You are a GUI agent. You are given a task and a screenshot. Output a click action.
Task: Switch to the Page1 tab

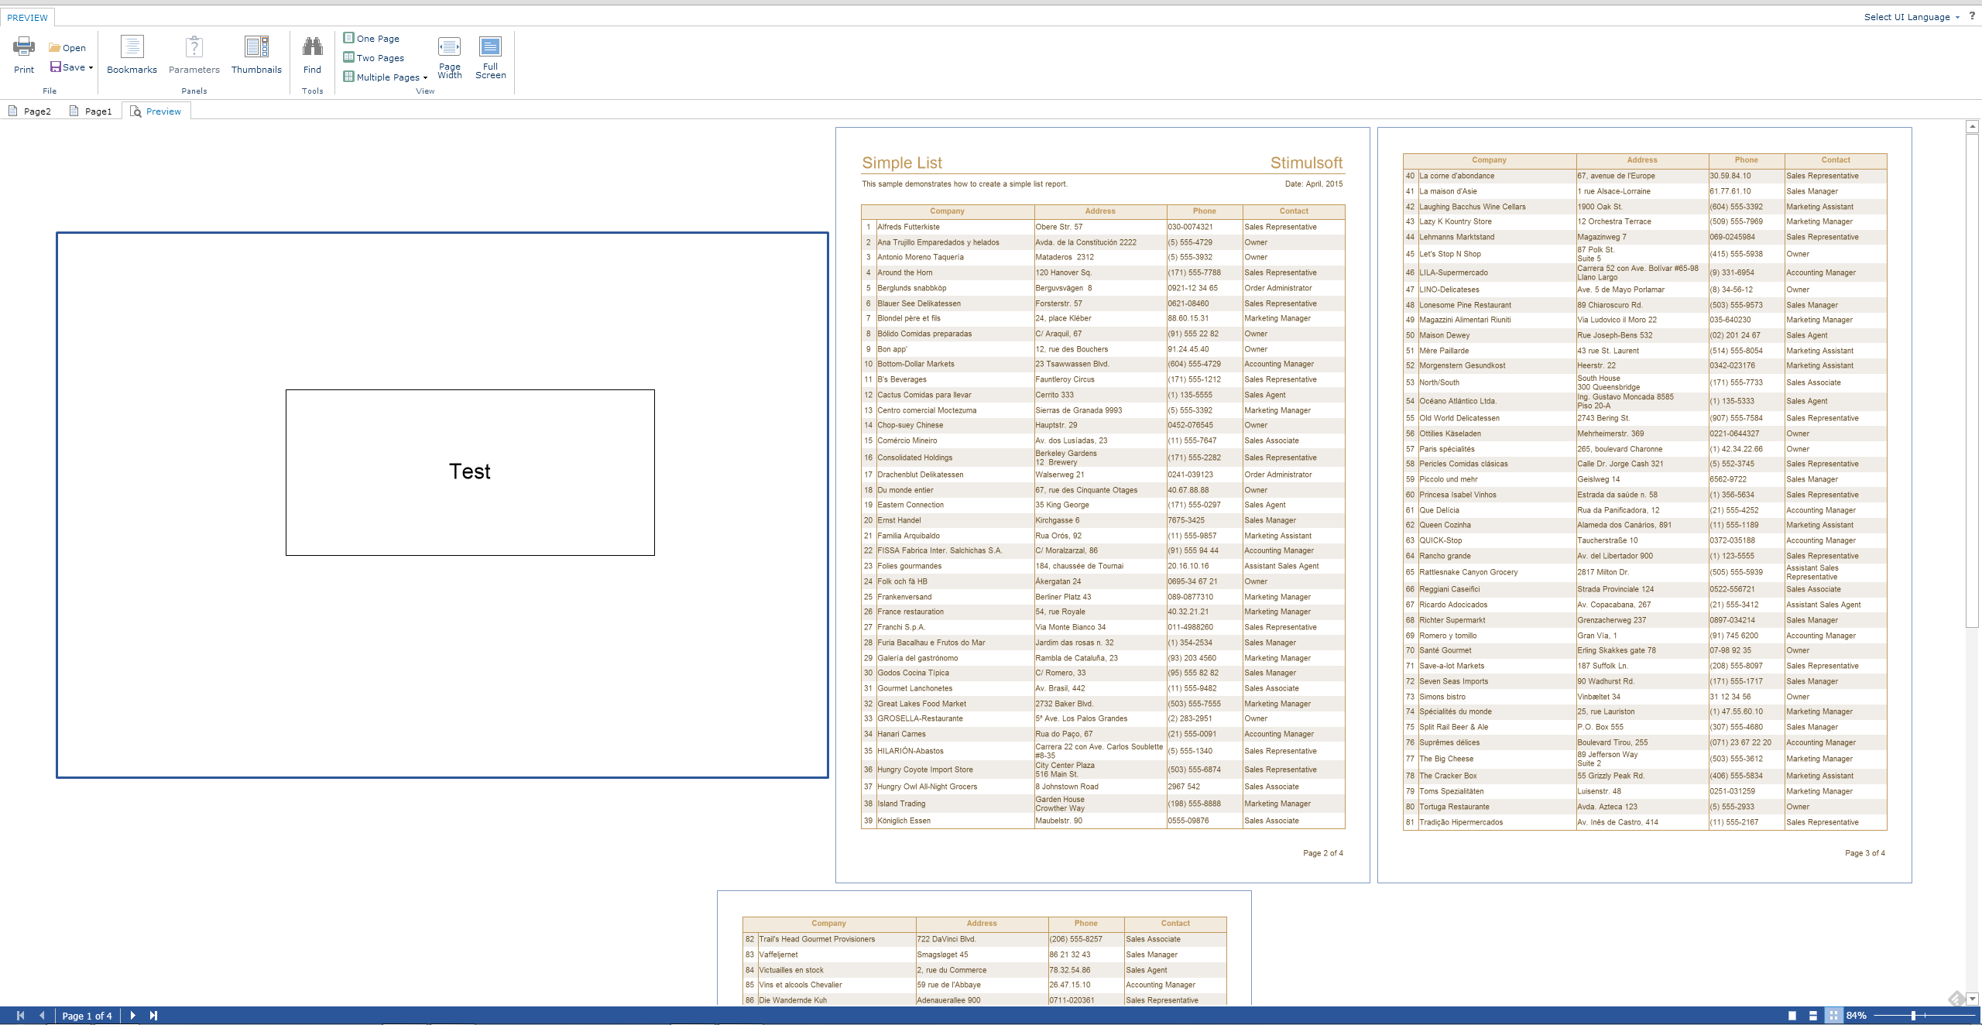[91, 111]
